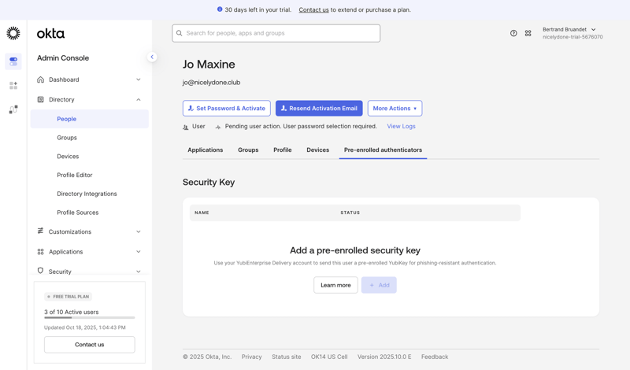Click the nicelydone-trial-5676070 org name
The height and width of the screenshot is (370, 630).
tap(573, 37)
